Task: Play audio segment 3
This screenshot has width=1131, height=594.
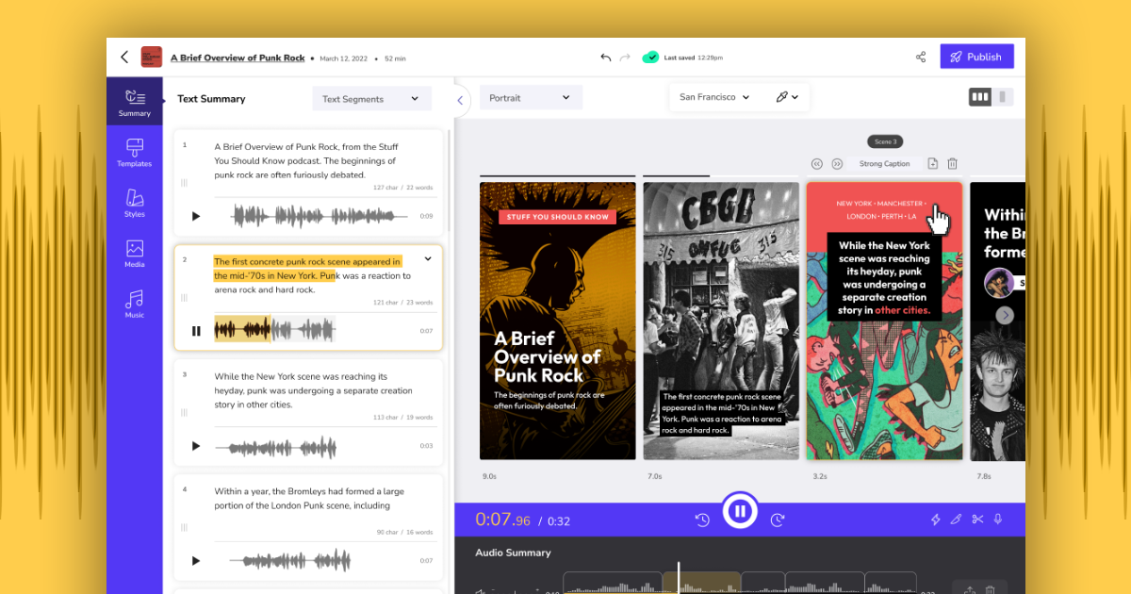Action: (195, 446)
